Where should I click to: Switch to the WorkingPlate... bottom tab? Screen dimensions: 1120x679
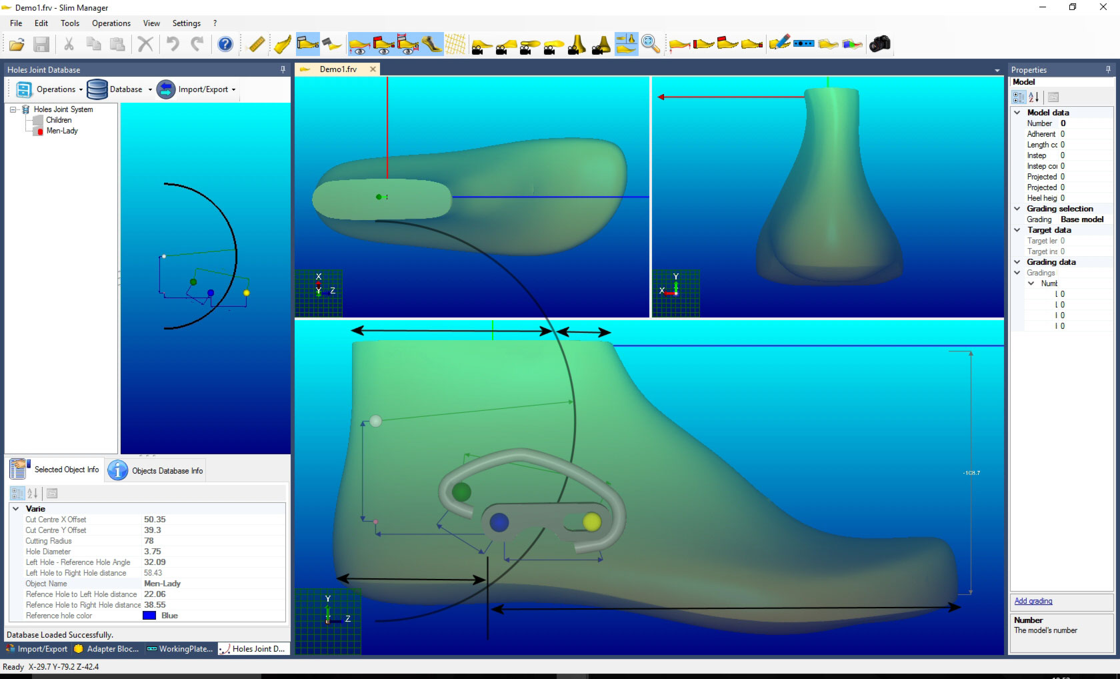(179, 648)
